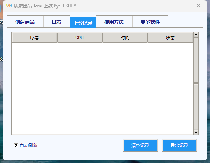210x163 pixels.
Task: Click the 清空记录 button
Action: click(140, 146)
